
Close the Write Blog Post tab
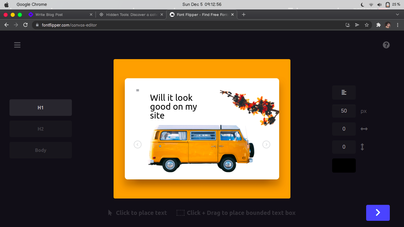click(x=91, y=14)
